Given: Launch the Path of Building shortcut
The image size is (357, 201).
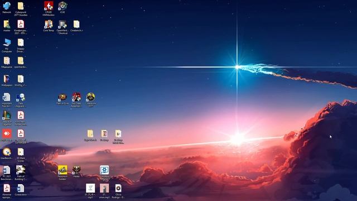Looking at the screenshot, I should pos(21,173).
